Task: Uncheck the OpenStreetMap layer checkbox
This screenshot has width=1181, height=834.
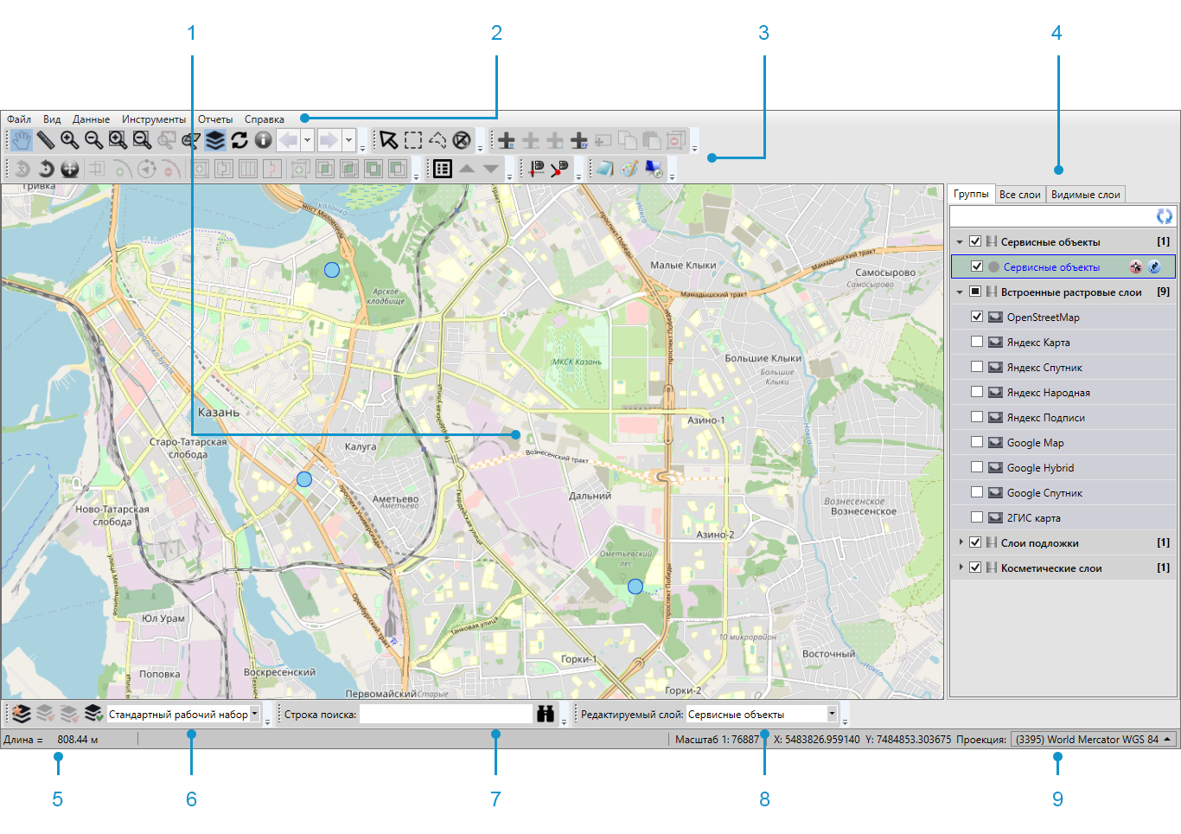Action: pyautogui.click(x=976, y=317)
